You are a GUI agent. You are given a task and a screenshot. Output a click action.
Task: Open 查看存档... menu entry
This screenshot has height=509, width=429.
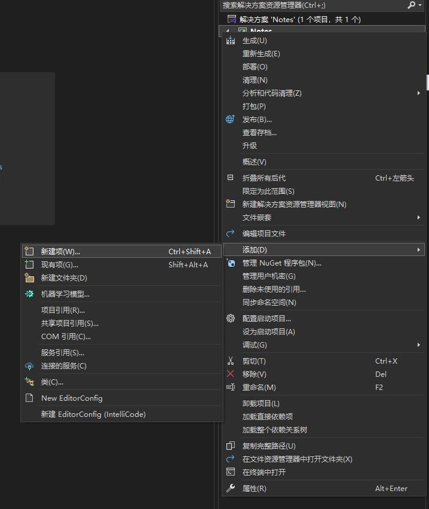pos(324,132)
